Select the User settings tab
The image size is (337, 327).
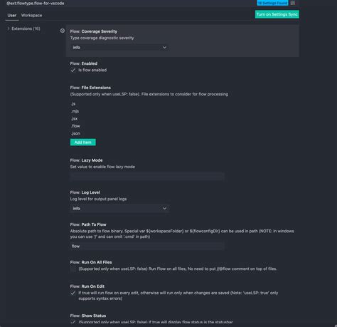click(x=12, y=15)
